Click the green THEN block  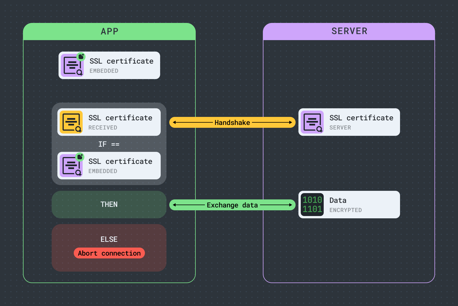[x=109, y=205]
